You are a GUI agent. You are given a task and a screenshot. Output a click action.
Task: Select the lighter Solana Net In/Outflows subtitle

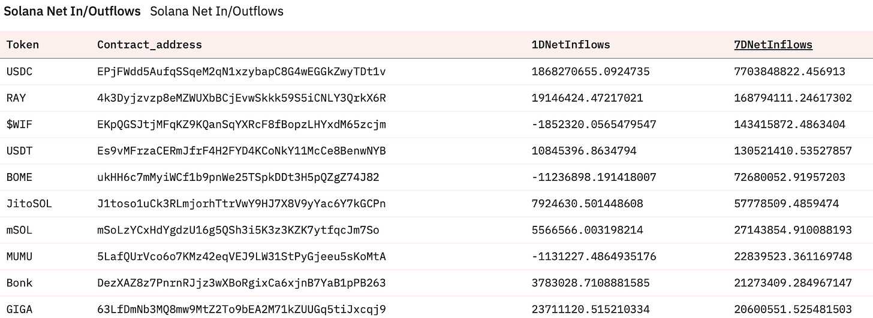[217, 11]
